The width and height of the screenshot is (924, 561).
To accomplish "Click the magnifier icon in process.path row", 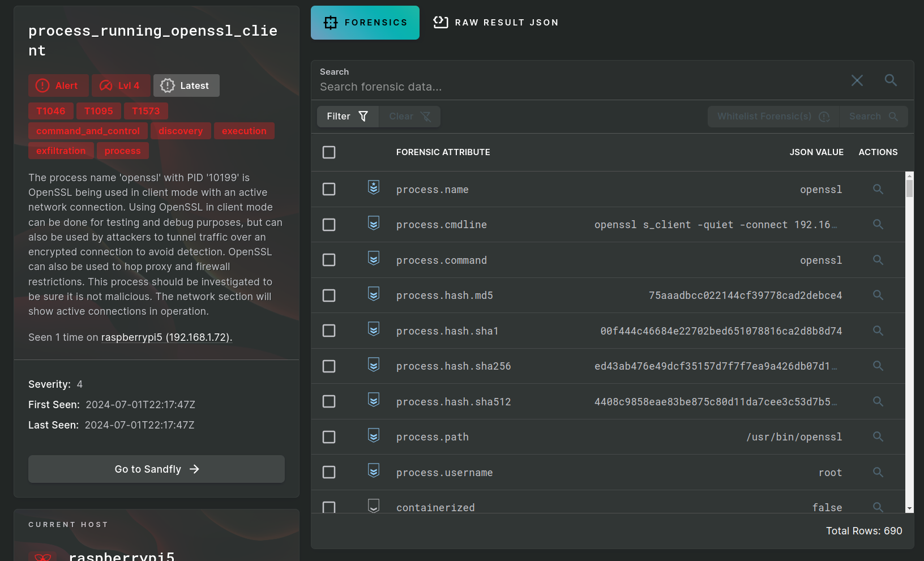I will 878,436.
